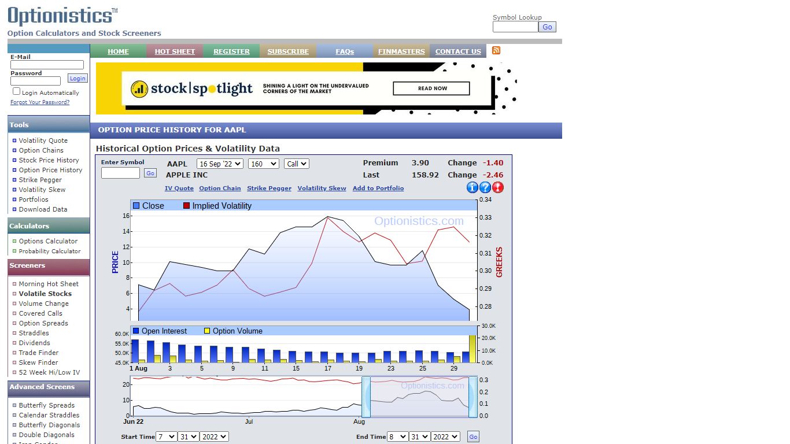Viewport: 790px width, 444px height.
Task: Grab the left range slider handle
Action: (x=366, y=397)
